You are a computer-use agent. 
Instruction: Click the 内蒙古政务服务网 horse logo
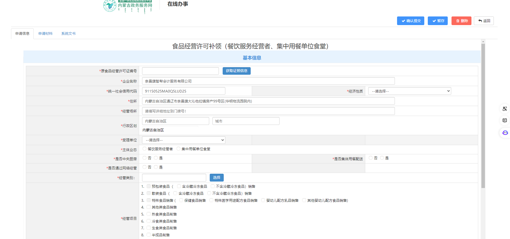(110, 5)
